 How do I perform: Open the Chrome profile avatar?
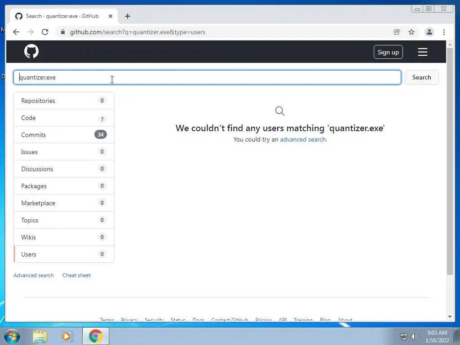(x=429, y=32)
